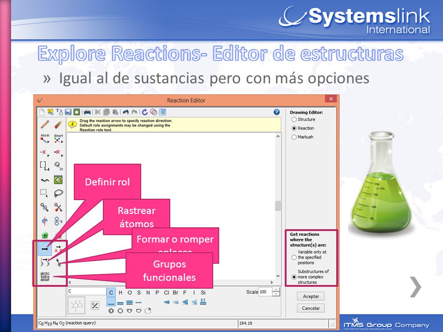Click the Aceptar button
Viewport: 443px width, 332px height.
[x=311, y=296]
